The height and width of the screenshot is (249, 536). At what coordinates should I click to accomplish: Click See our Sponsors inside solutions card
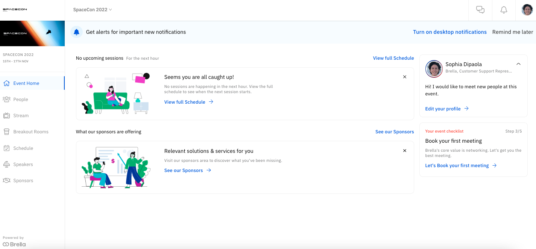click(x=184, y=171)
